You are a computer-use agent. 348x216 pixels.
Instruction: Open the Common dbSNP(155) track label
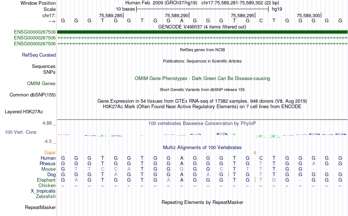coord(33,95)
